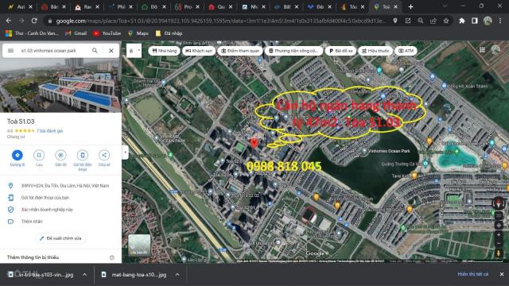Click help icon beside 'Thêm thông tin bị thiếu'

click(x=112, y=257)
